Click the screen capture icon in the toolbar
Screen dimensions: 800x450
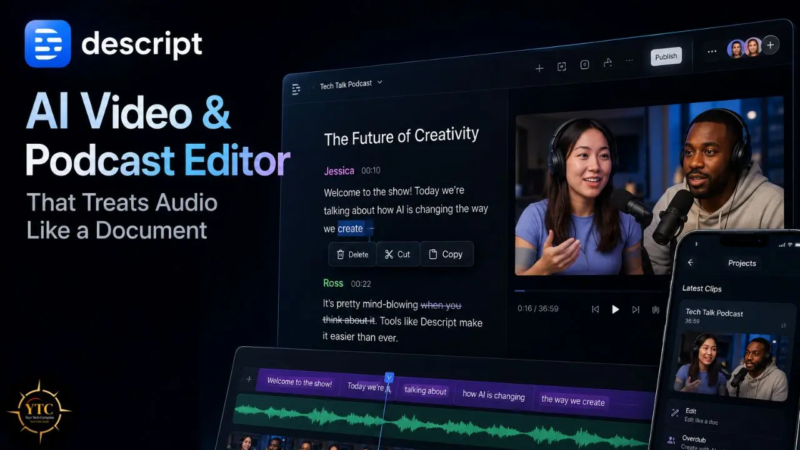point(562,66)
